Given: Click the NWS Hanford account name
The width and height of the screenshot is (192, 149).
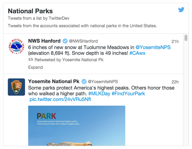Looking at the screenshot, I should coord(44,41).
